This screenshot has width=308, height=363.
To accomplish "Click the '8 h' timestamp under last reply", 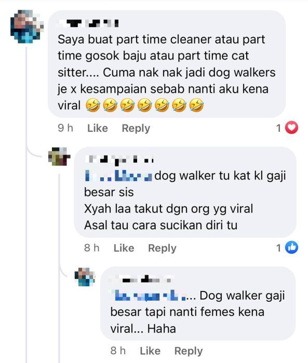I will [118, 351].
